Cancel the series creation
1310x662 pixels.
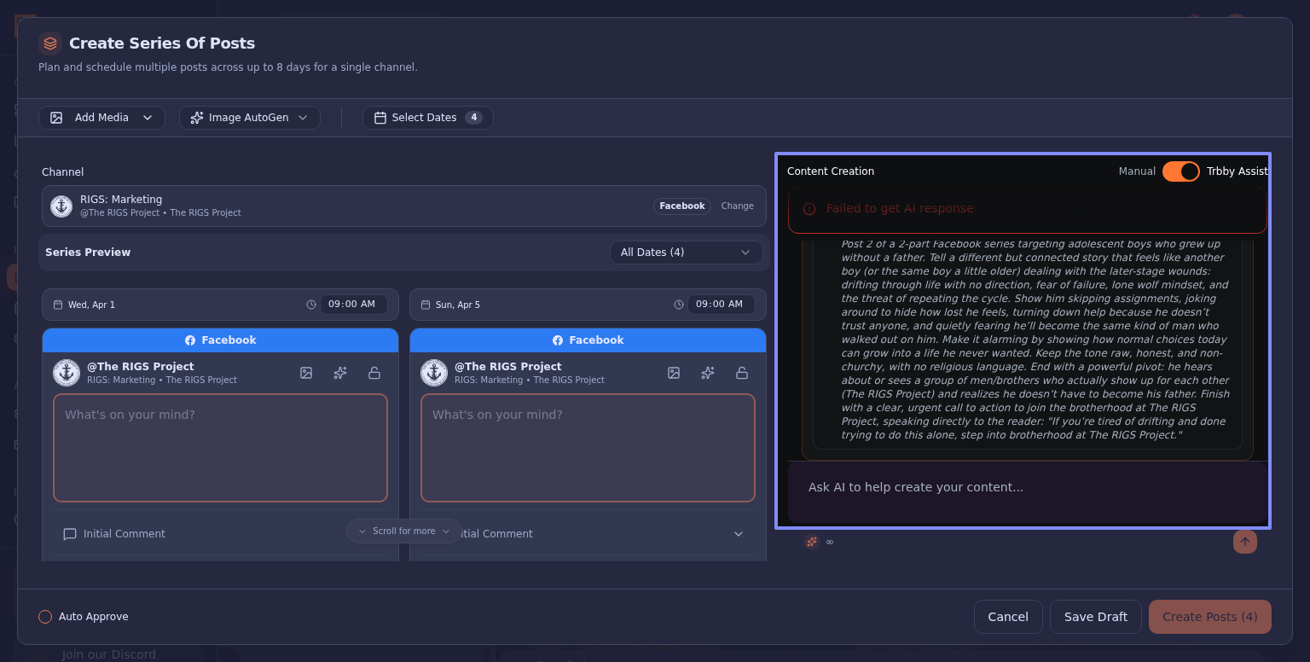coord(1008,617)
